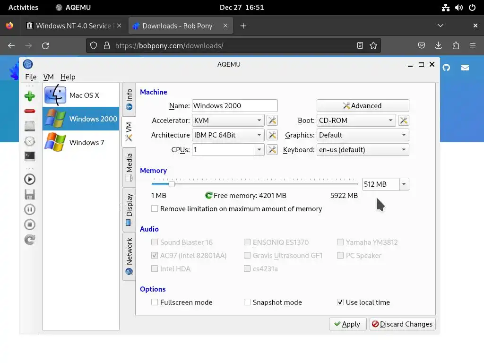
Task: Open the terminal console toolbar icon
Action: click(x=30, y=156)
